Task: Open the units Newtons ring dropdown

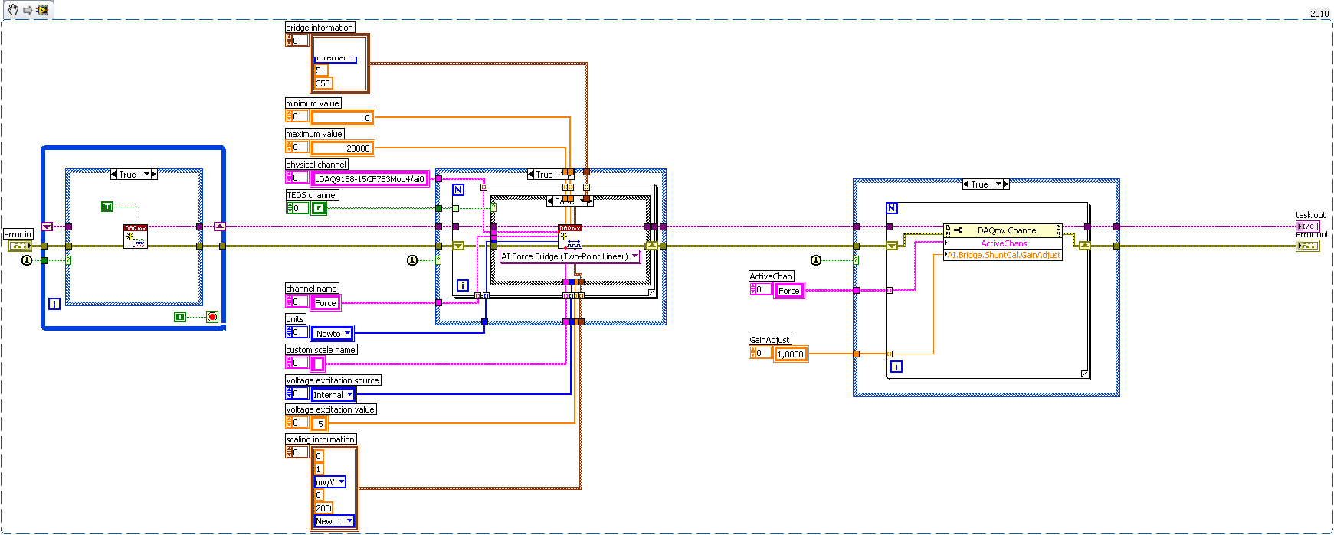Action: coord(333,333)
